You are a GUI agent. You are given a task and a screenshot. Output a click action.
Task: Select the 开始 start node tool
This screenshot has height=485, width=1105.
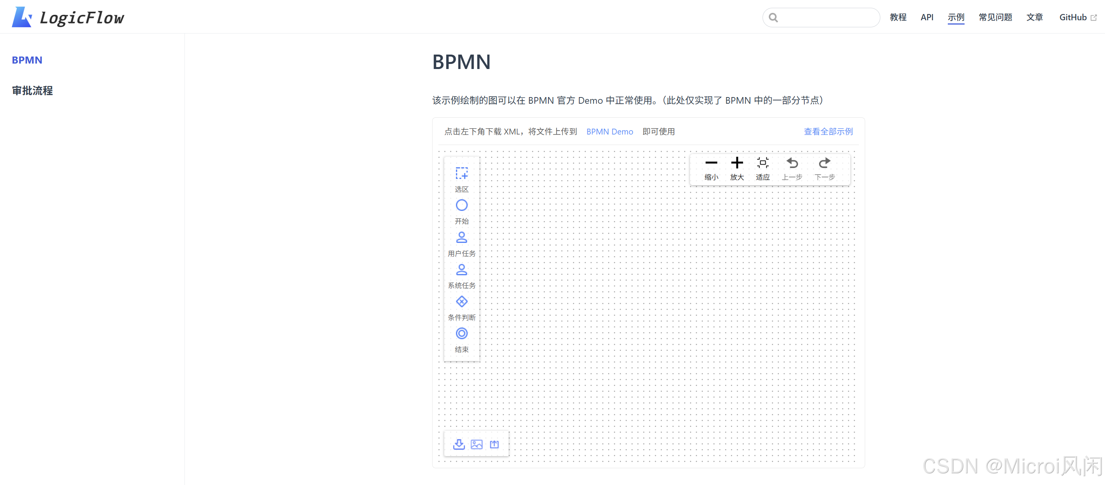[461, 205]
